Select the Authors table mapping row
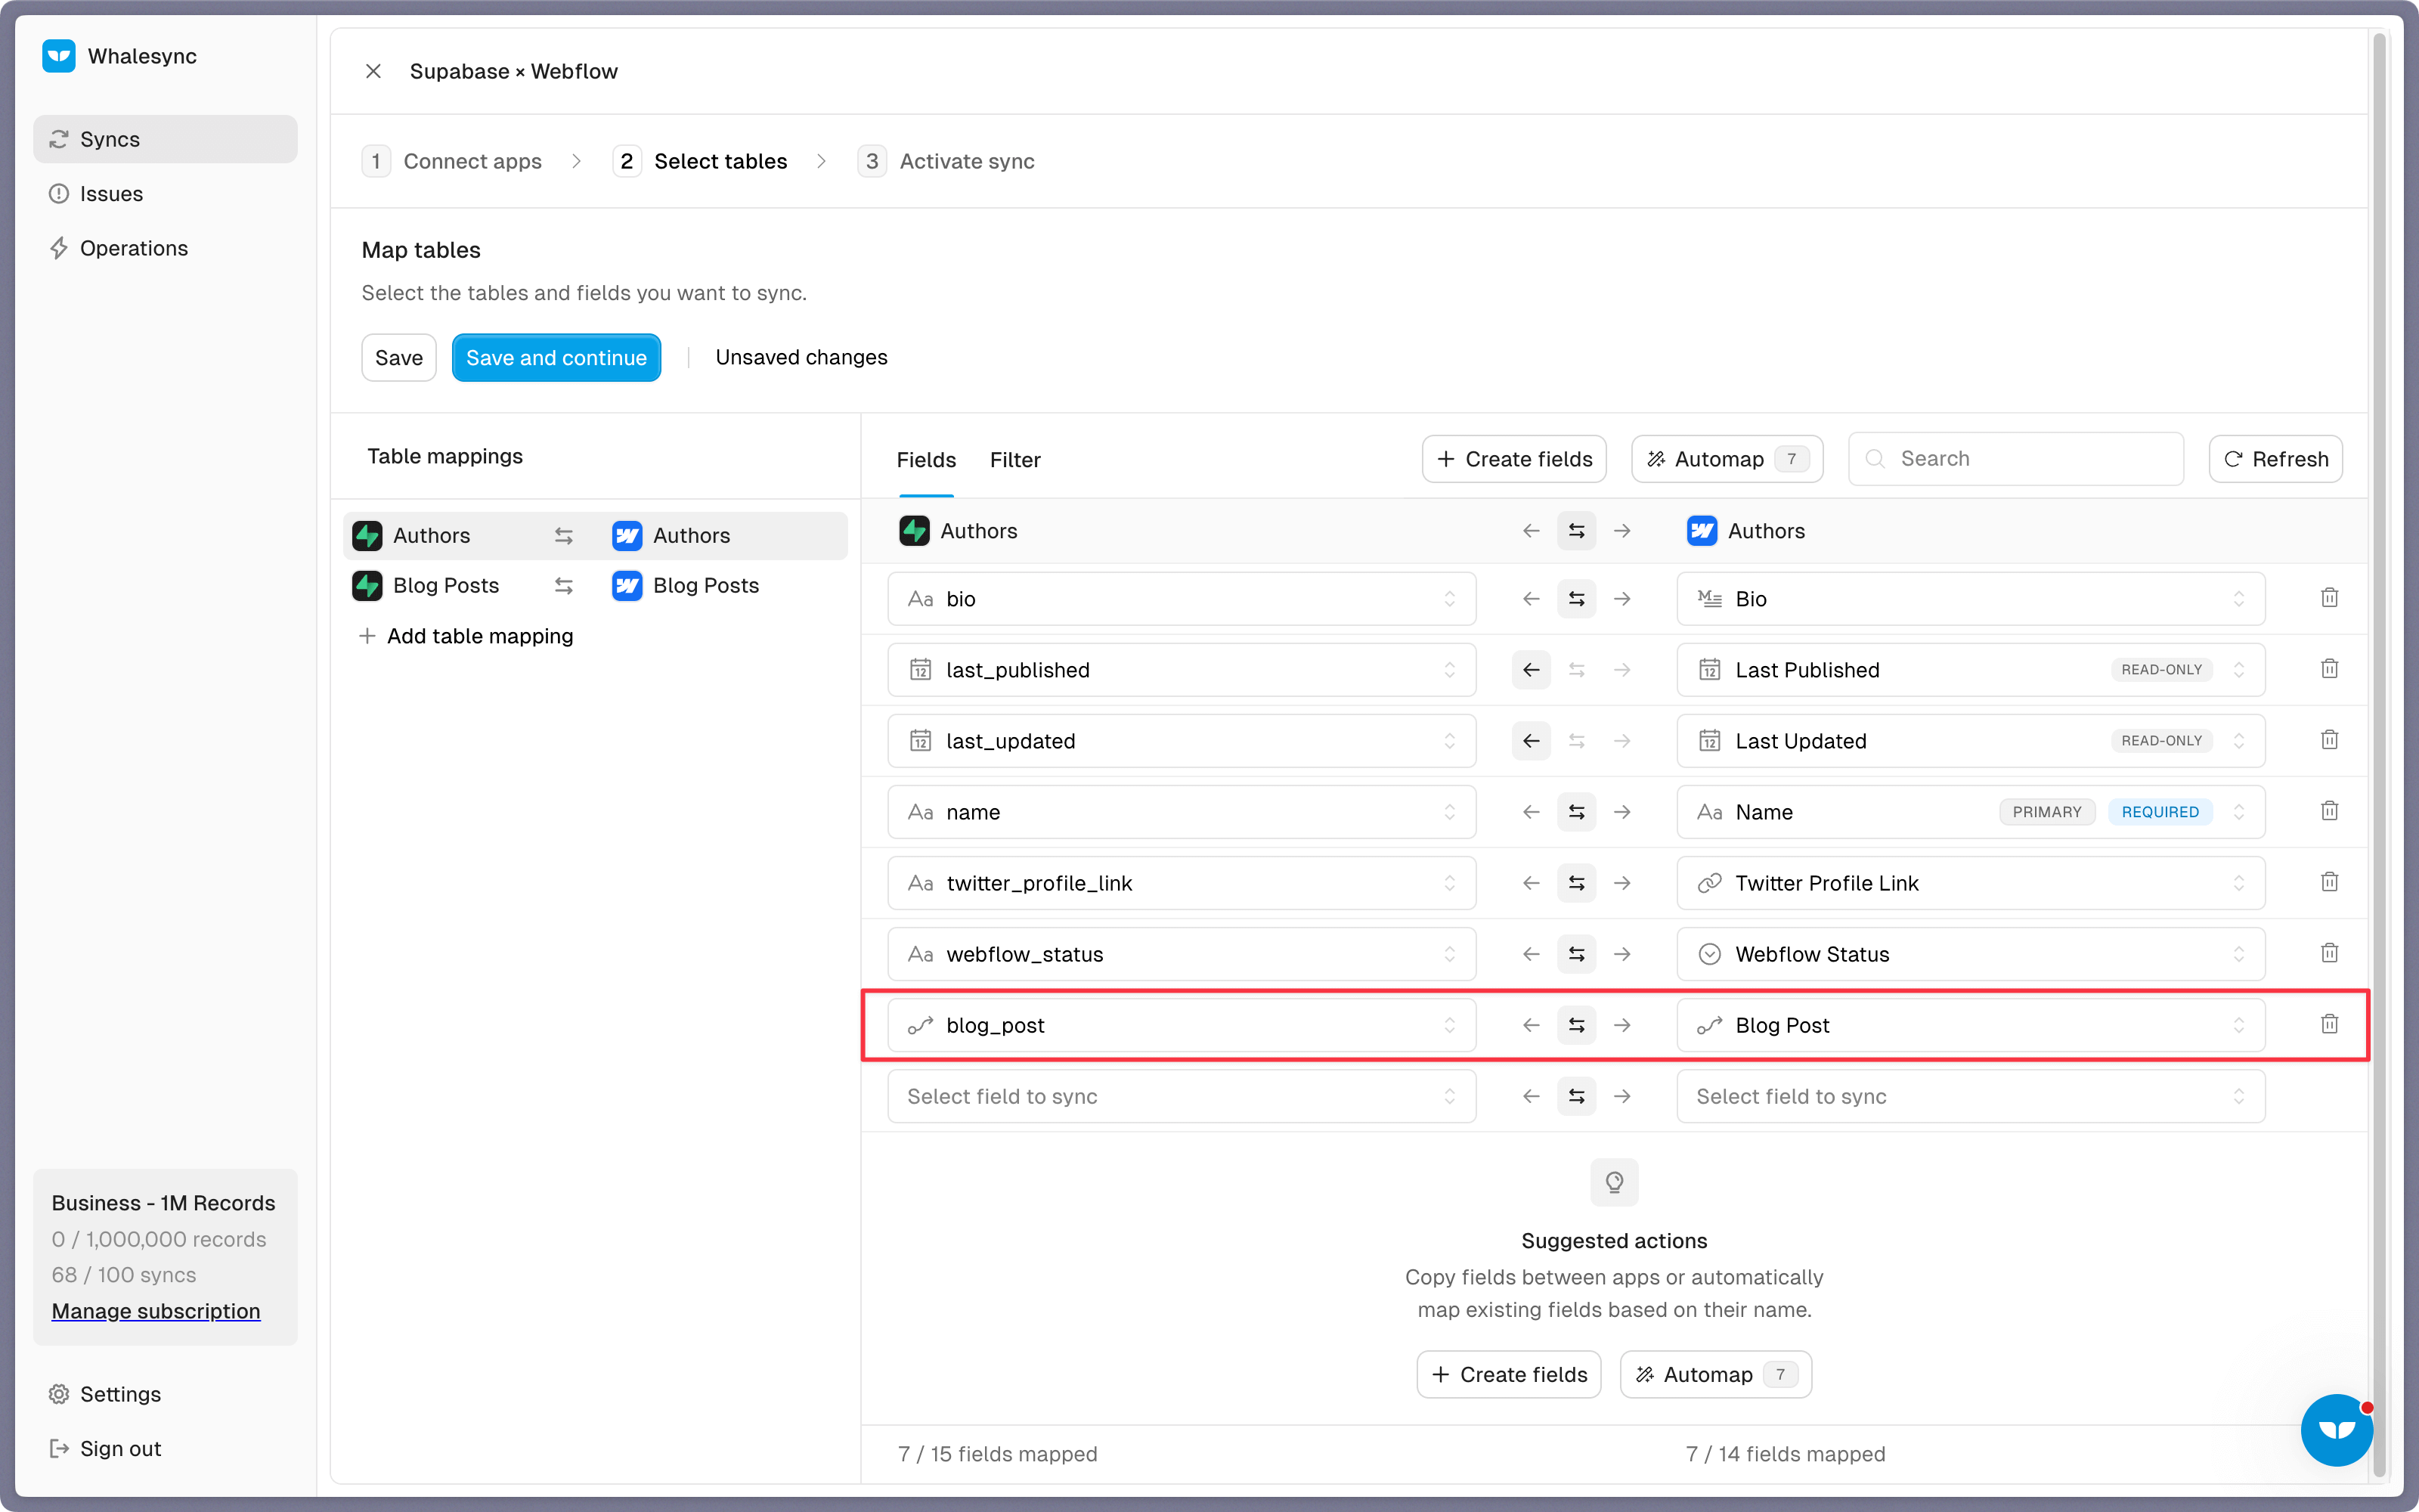 (595, 536)
